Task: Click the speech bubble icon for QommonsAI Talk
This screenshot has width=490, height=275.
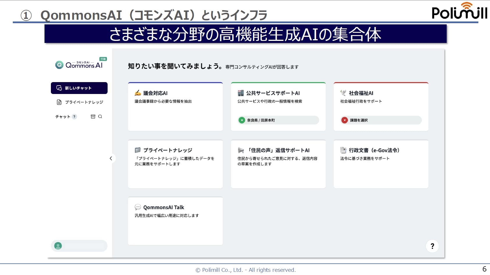Action: [x=138, y=207]
